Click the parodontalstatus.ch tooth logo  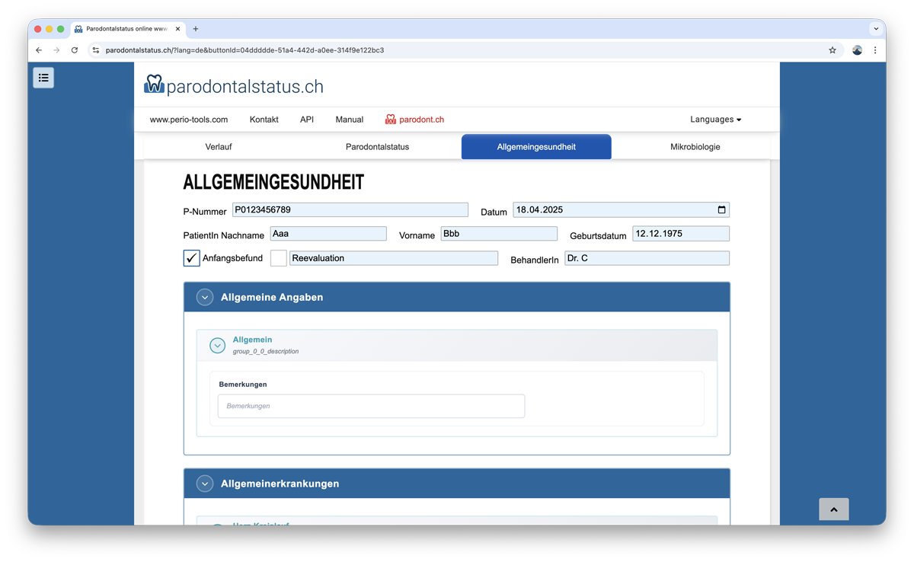pos(154,85)
